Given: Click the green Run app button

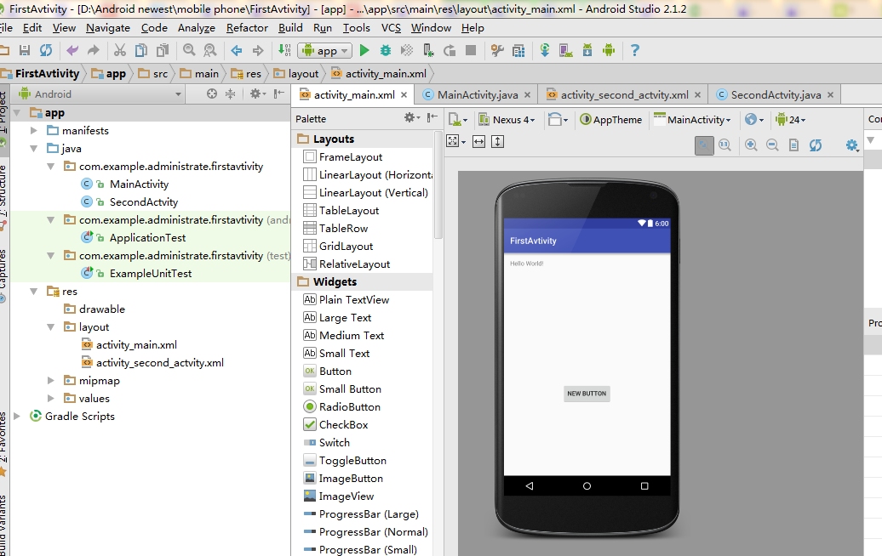Looking at the screenshot, I should (x=364, y=51).
